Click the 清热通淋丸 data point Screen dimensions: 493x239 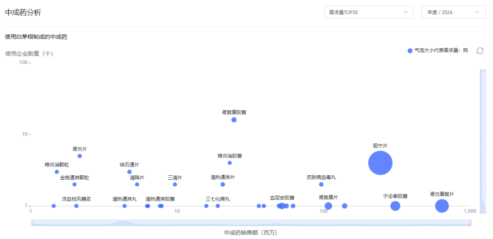click(x=125, y=206)
